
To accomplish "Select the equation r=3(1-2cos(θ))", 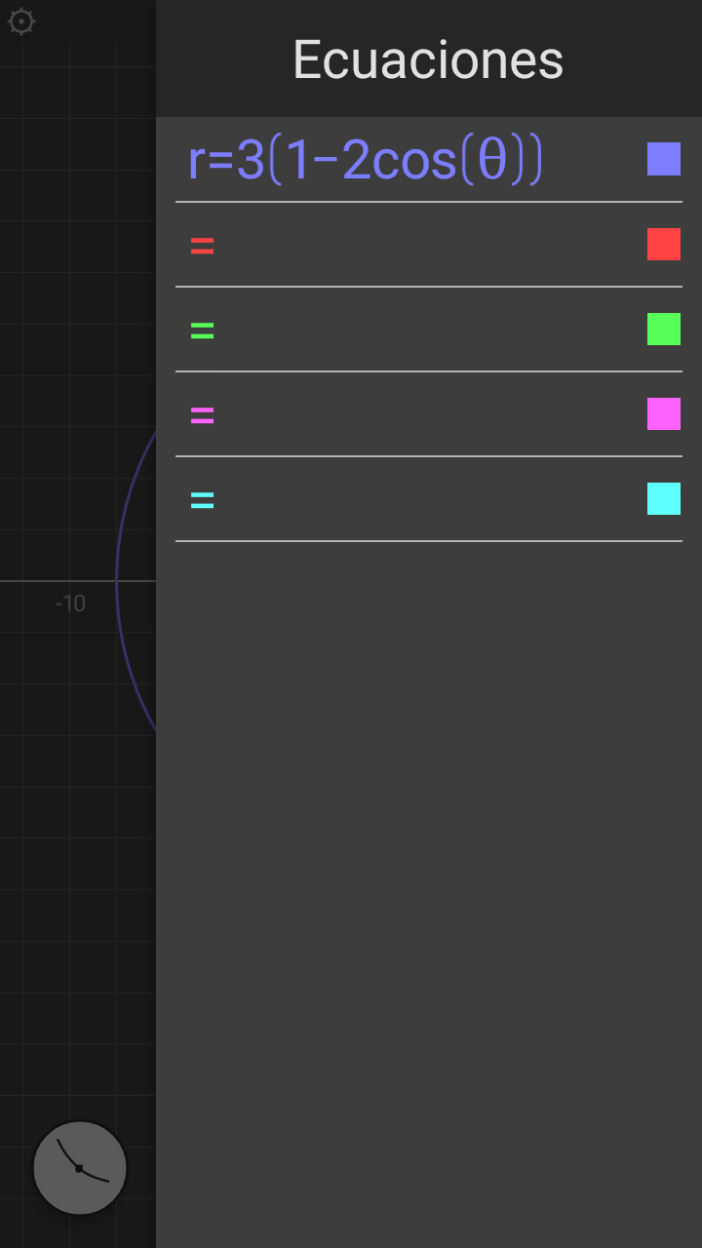I will (365, 160).
